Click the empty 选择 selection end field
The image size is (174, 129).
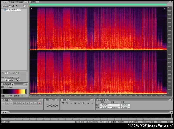pos(115,105)
